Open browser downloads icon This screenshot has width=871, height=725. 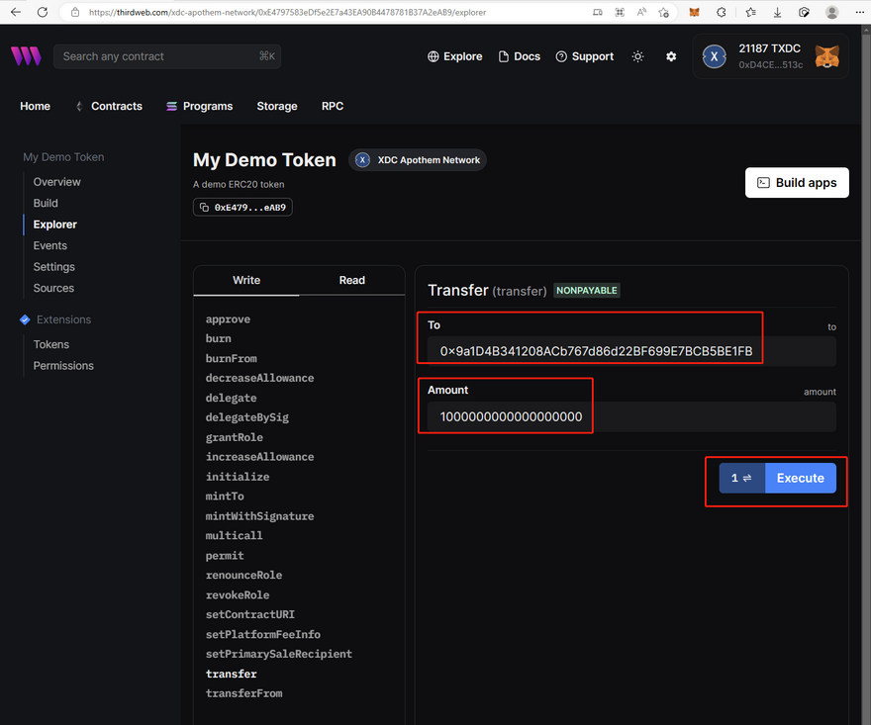tap(777, 12)
